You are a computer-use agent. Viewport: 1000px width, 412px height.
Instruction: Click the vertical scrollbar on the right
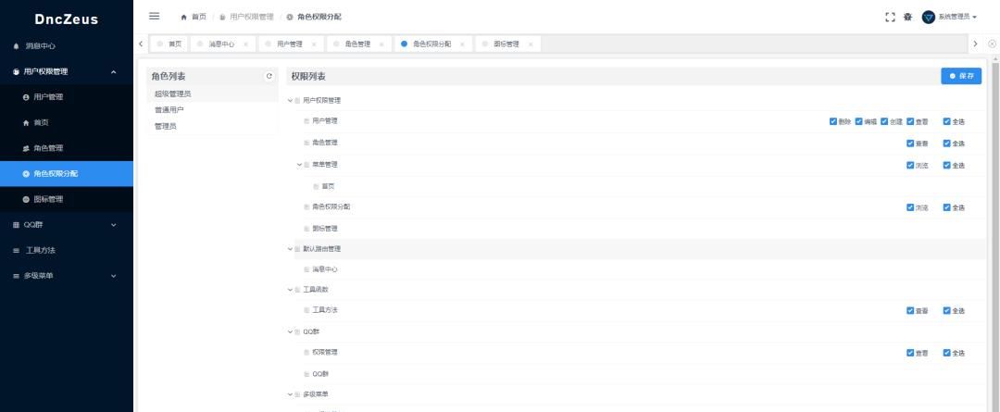coord(994,236)
